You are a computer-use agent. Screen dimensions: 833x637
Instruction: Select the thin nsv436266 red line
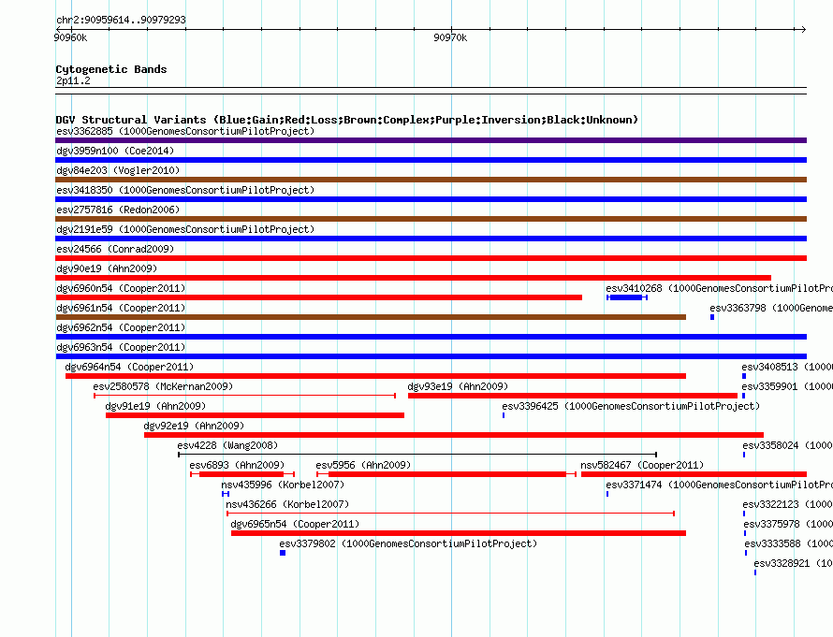click(450, 514)
